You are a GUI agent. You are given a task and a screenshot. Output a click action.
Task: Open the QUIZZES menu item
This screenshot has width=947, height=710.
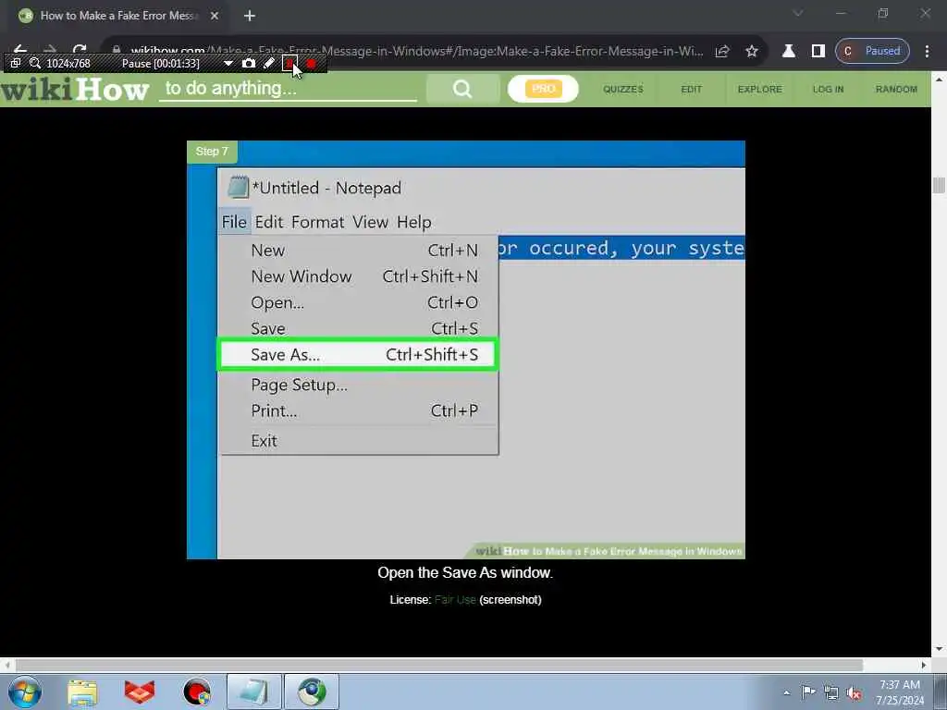tap(623, 89)
